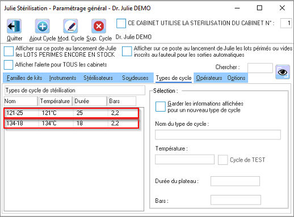The width and height of the screenshot is (294, 217).
Task: Open the Stérilisateurs tab
Action: click(98, 78)
